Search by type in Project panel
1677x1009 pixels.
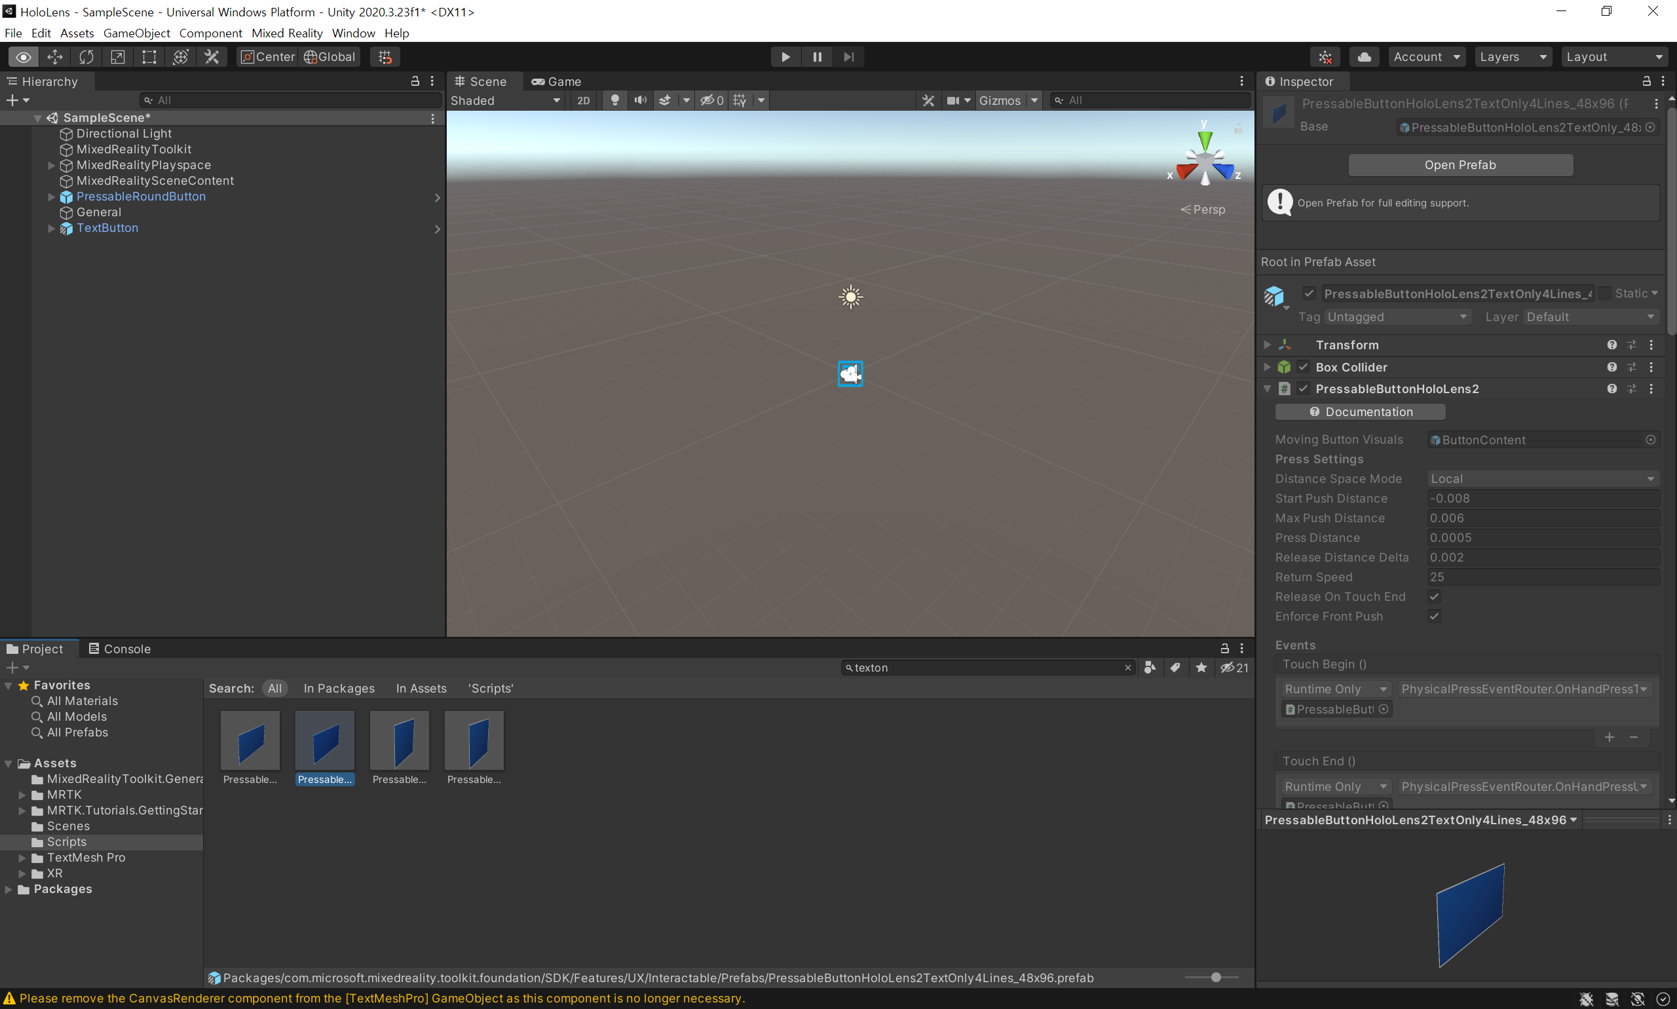[1150, 668]
